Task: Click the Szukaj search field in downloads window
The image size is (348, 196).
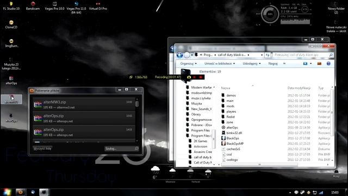Action: click(122, 149)
